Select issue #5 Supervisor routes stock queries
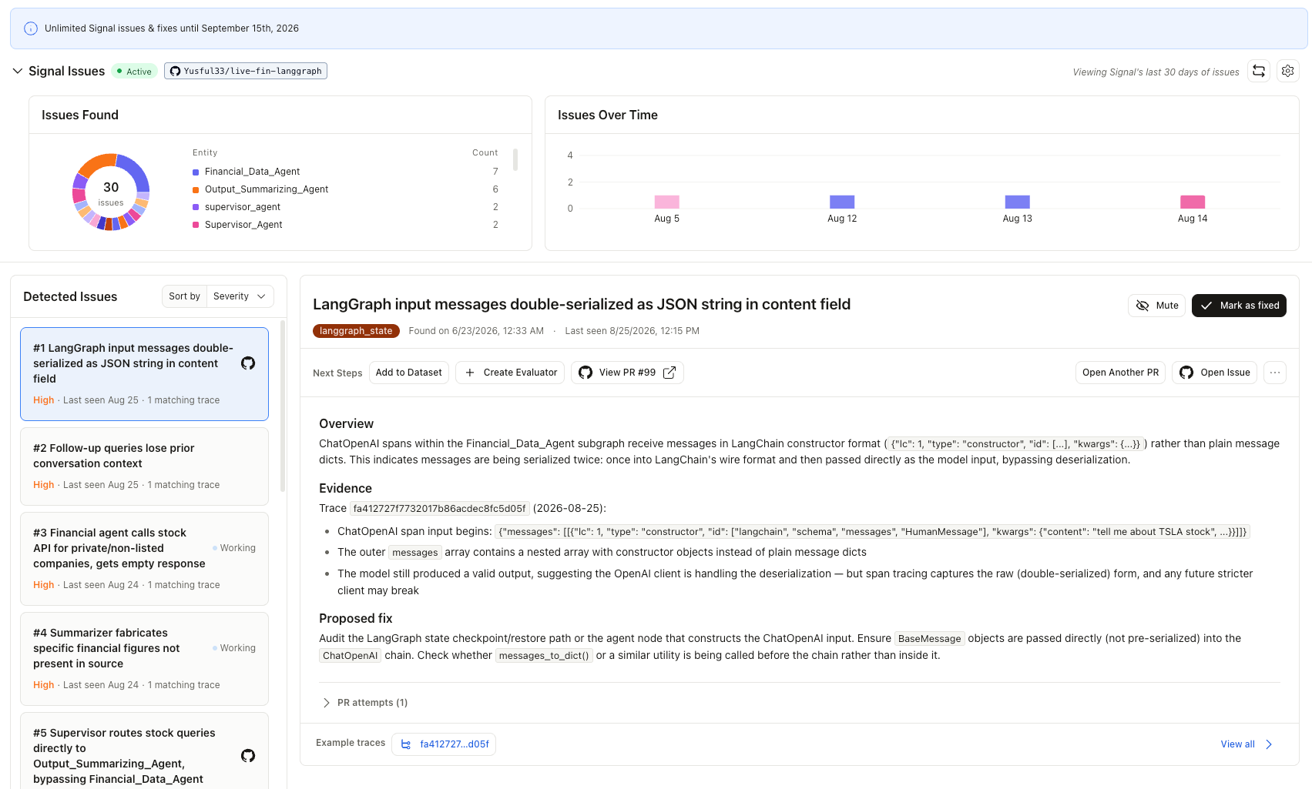This screenshot has height=789, width=1312. coord(144,751)
